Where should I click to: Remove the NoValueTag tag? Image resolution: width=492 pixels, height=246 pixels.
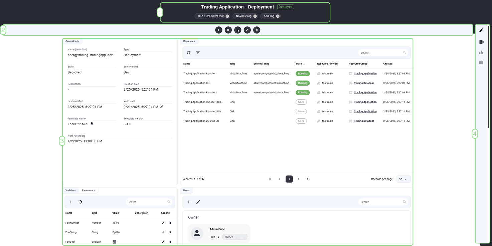click(x=255, y=16)
